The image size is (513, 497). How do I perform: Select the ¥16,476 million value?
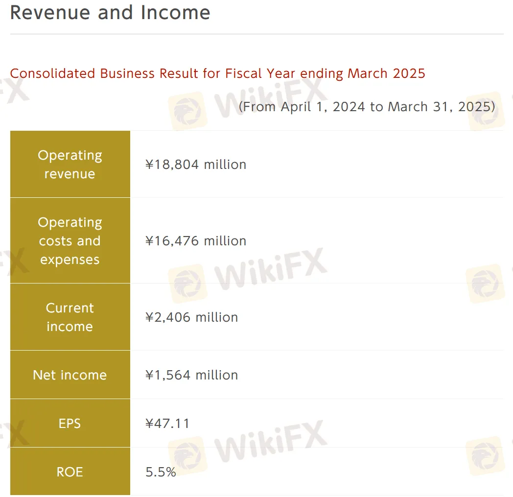[196, 241]
